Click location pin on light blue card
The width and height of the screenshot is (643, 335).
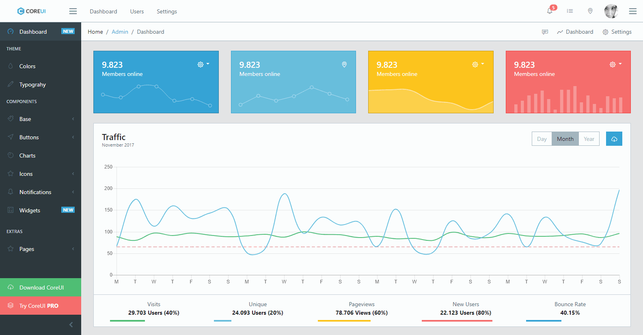click(344, 65)
